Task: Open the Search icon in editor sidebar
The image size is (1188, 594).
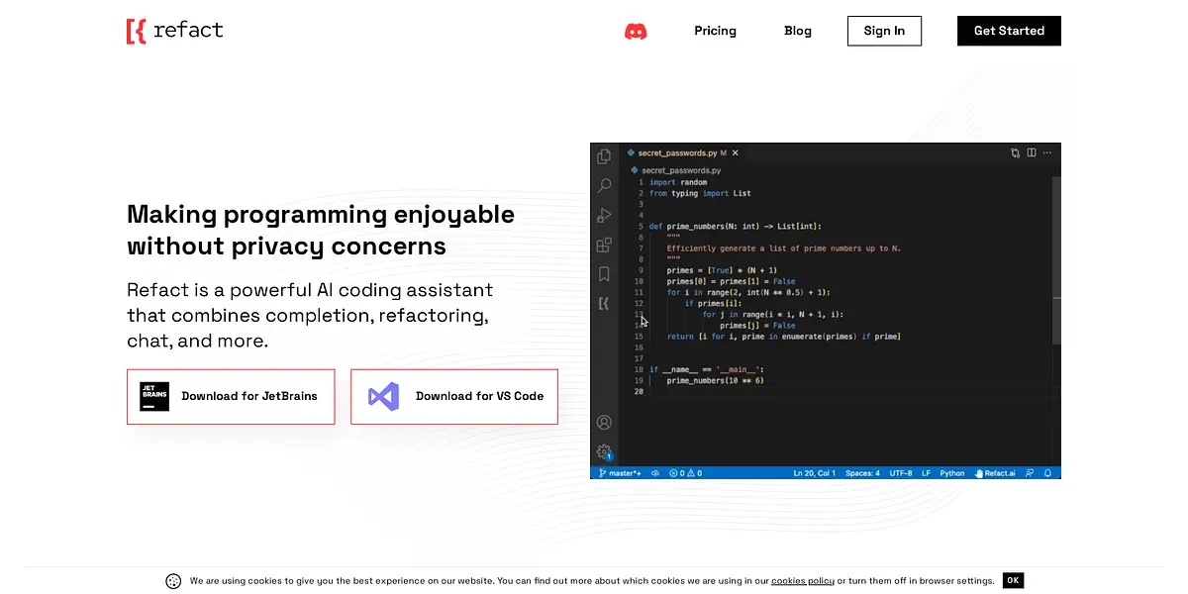Action: (604, 185)
